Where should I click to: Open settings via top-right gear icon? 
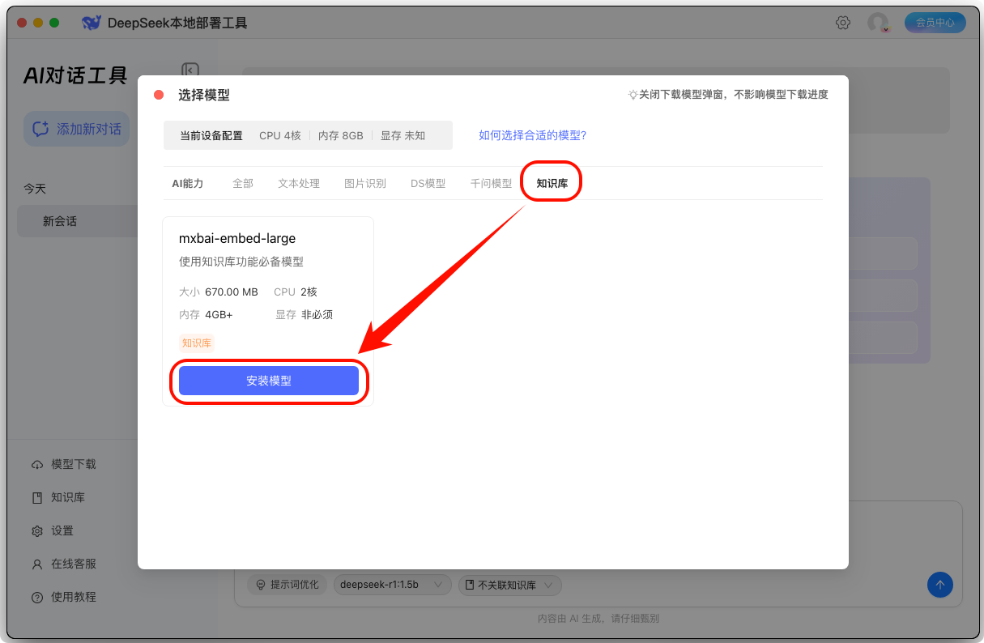(x=843, y=23)
